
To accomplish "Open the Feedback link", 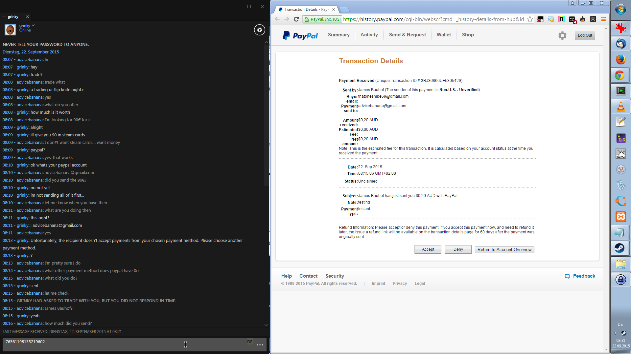I will [x=584, y=276].
